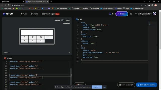Open the browser extensions puzzle icon
This screenshot has height=90, width=161.
click(x=149, y=5)
